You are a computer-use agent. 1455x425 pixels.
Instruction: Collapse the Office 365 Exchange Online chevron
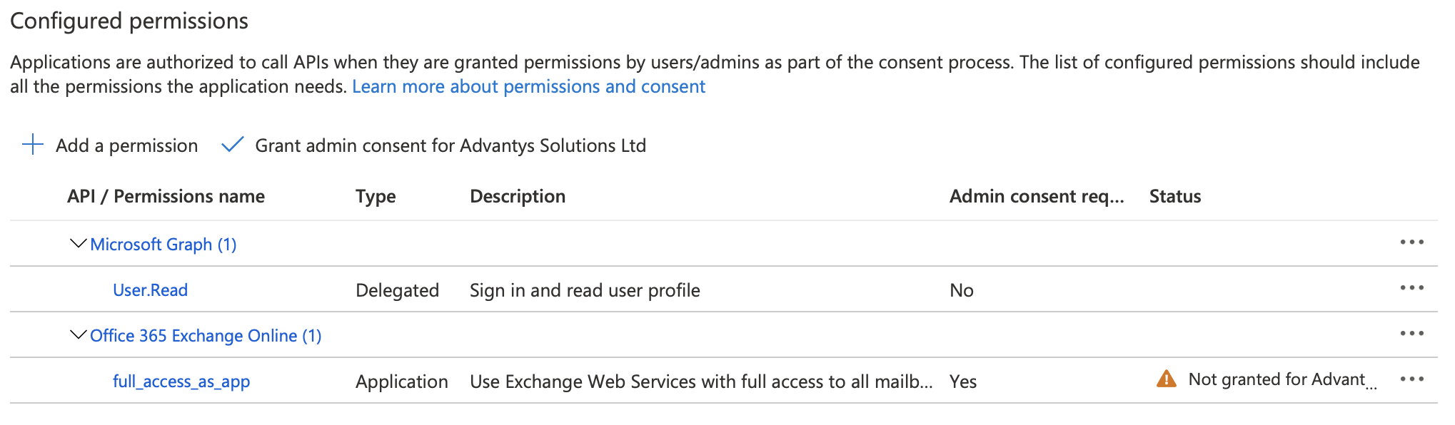(x=78, y=334)
